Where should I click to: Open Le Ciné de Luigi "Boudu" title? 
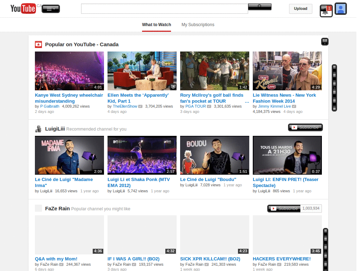click(x=208, y=180)
